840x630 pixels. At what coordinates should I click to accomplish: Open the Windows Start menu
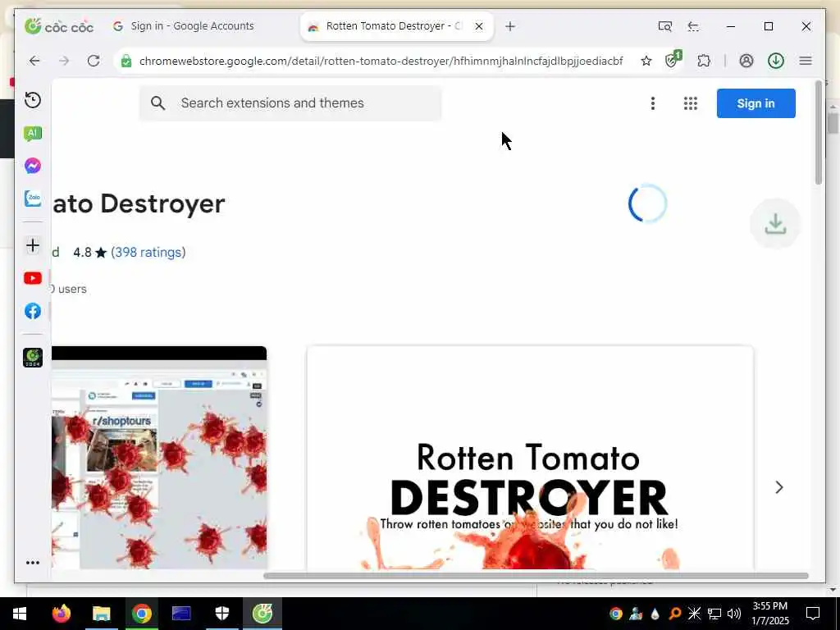click(x=20, y=614)
